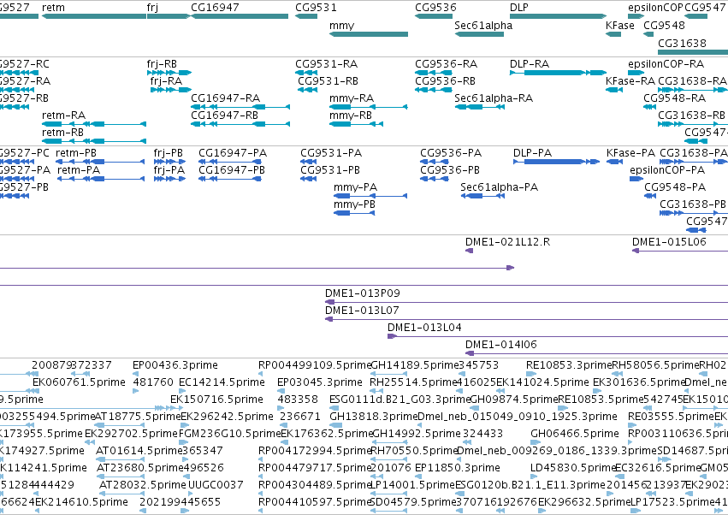
Task: Select transcript CG9536-RB
Action: tap(432, 90)
